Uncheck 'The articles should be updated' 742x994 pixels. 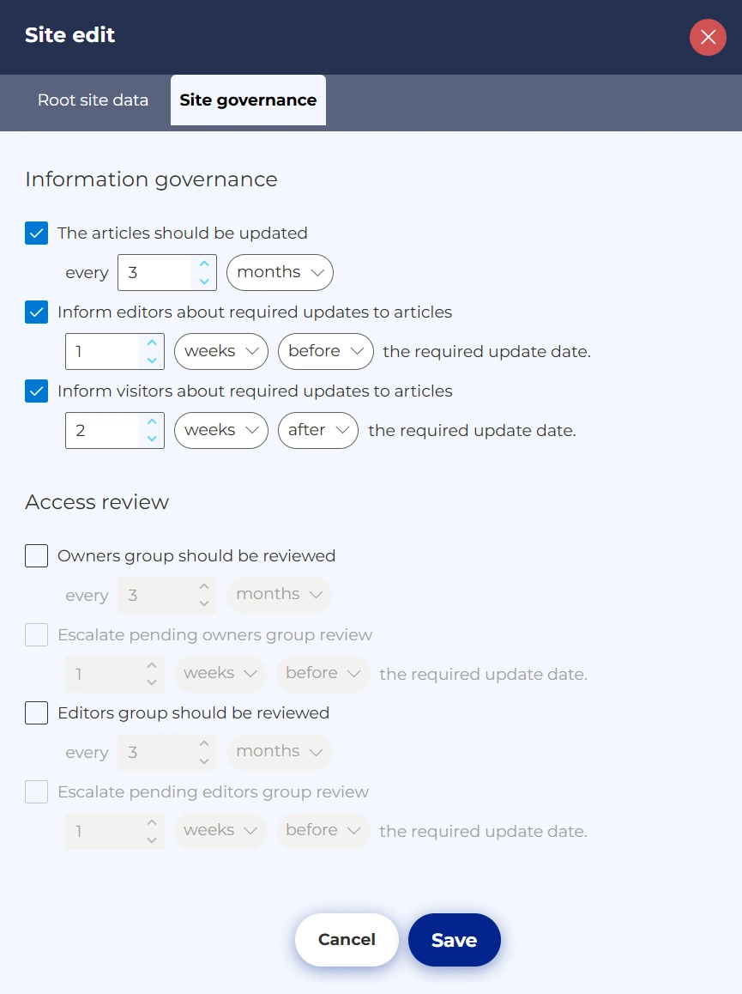[36, 233]
